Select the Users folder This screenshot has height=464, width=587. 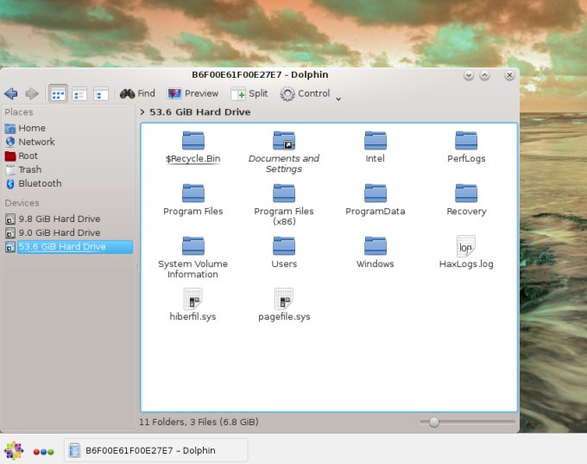[x=284, y=252]
